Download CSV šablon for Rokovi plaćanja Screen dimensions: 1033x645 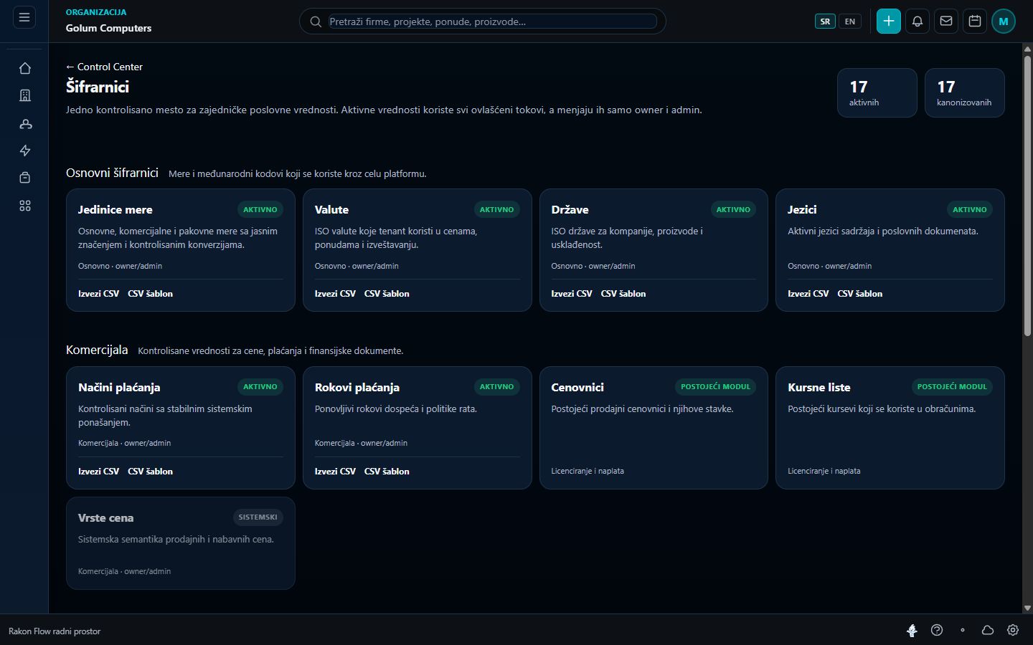point(387,472)
